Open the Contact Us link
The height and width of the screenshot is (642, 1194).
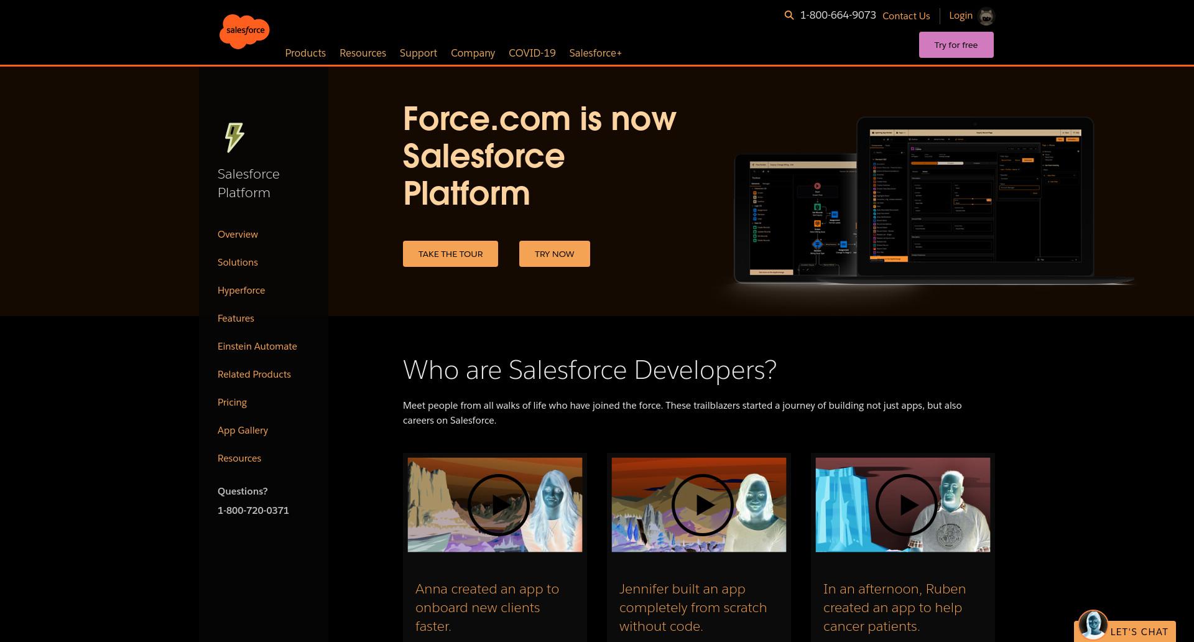coord(906,16)
